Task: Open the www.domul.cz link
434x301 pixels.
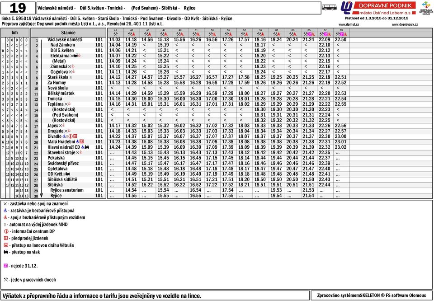Action: tap(349, 24)
